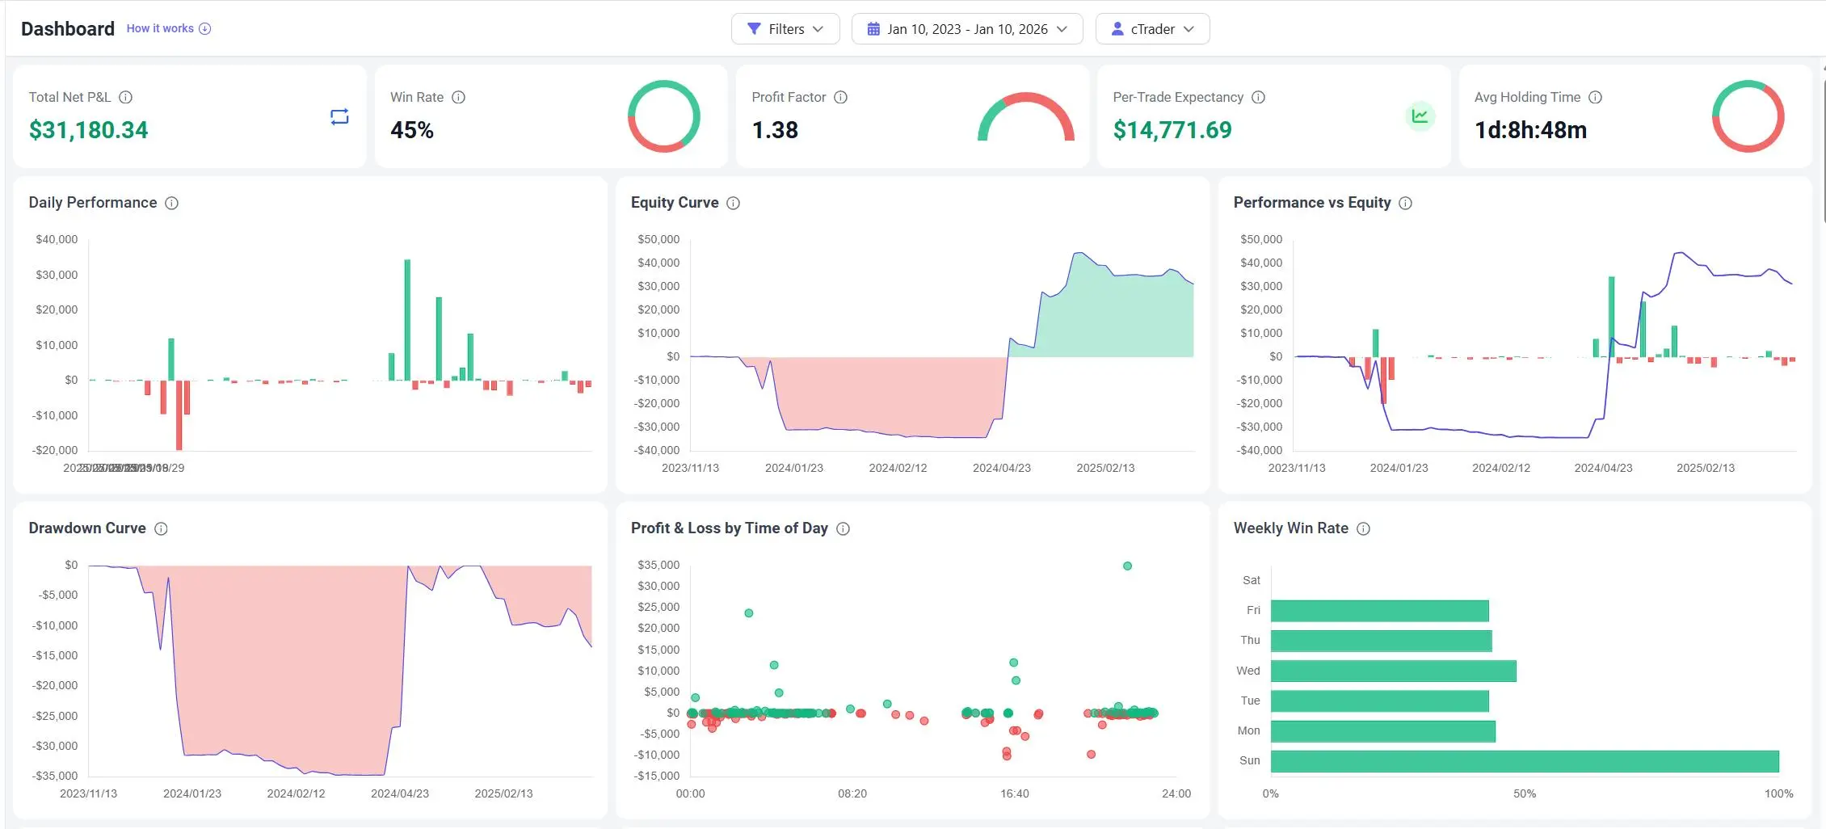Click the info icon beside Performance vs Equity
The width and height of the screenshot is (1826, 829).
(x=1405, y=204)
